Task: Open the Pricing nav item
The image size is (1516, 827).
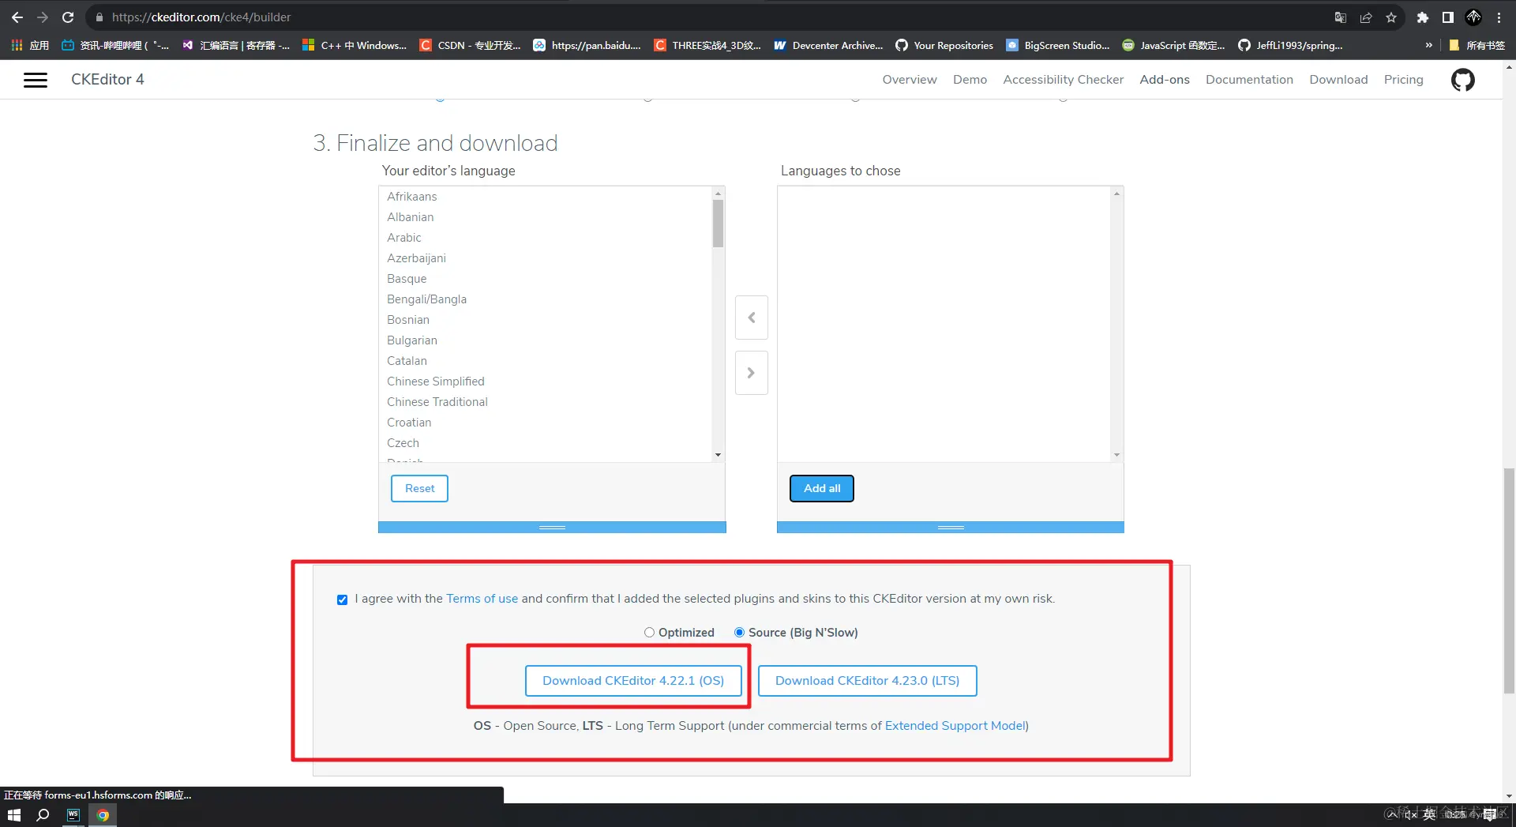Action: (x=1403, y=80)
